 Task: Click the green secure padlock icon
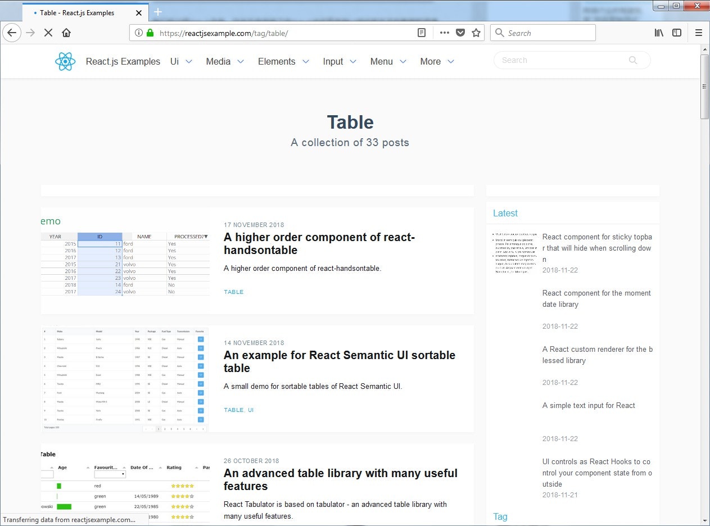(150, 33)
